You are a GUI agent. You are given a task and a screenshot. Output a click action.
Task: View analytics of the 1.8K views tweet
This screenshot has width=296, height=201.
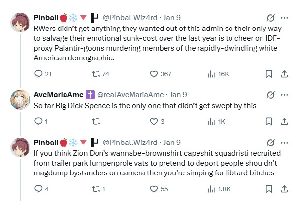tap(211, 188)
